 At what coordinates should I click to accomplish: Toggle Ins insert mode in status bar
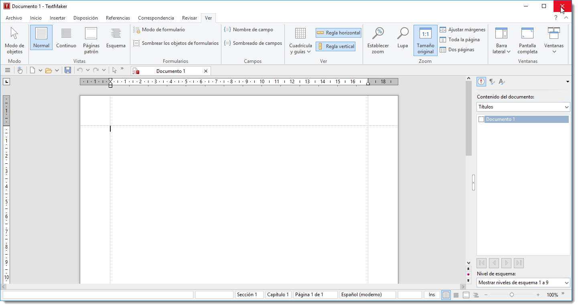click(432, 295)
